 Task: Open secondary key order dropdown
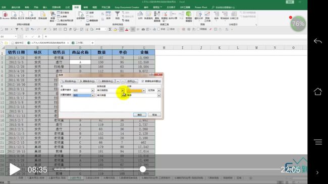coord(159,95)
